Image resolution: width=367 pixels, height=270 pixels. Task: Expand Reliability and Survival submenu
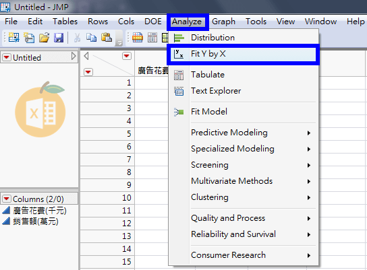[x=244, y=234]
